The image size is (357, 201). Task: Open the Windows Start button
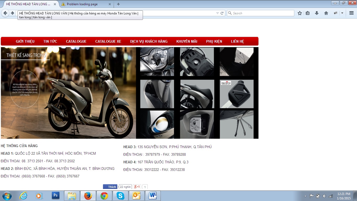[x=7, y=196]
